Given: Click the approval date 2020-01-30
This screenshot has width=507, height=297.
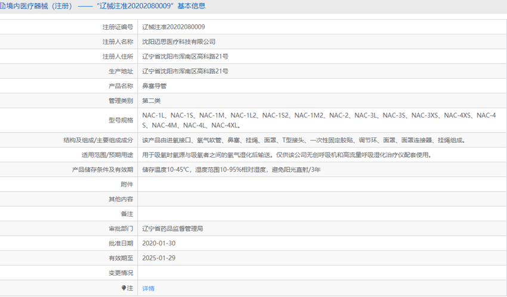Looking at the screenshot, I should pyautogui.click(x=159, y=243).
